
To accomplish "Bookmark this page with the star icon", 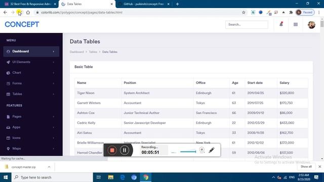I will (244, 12).
